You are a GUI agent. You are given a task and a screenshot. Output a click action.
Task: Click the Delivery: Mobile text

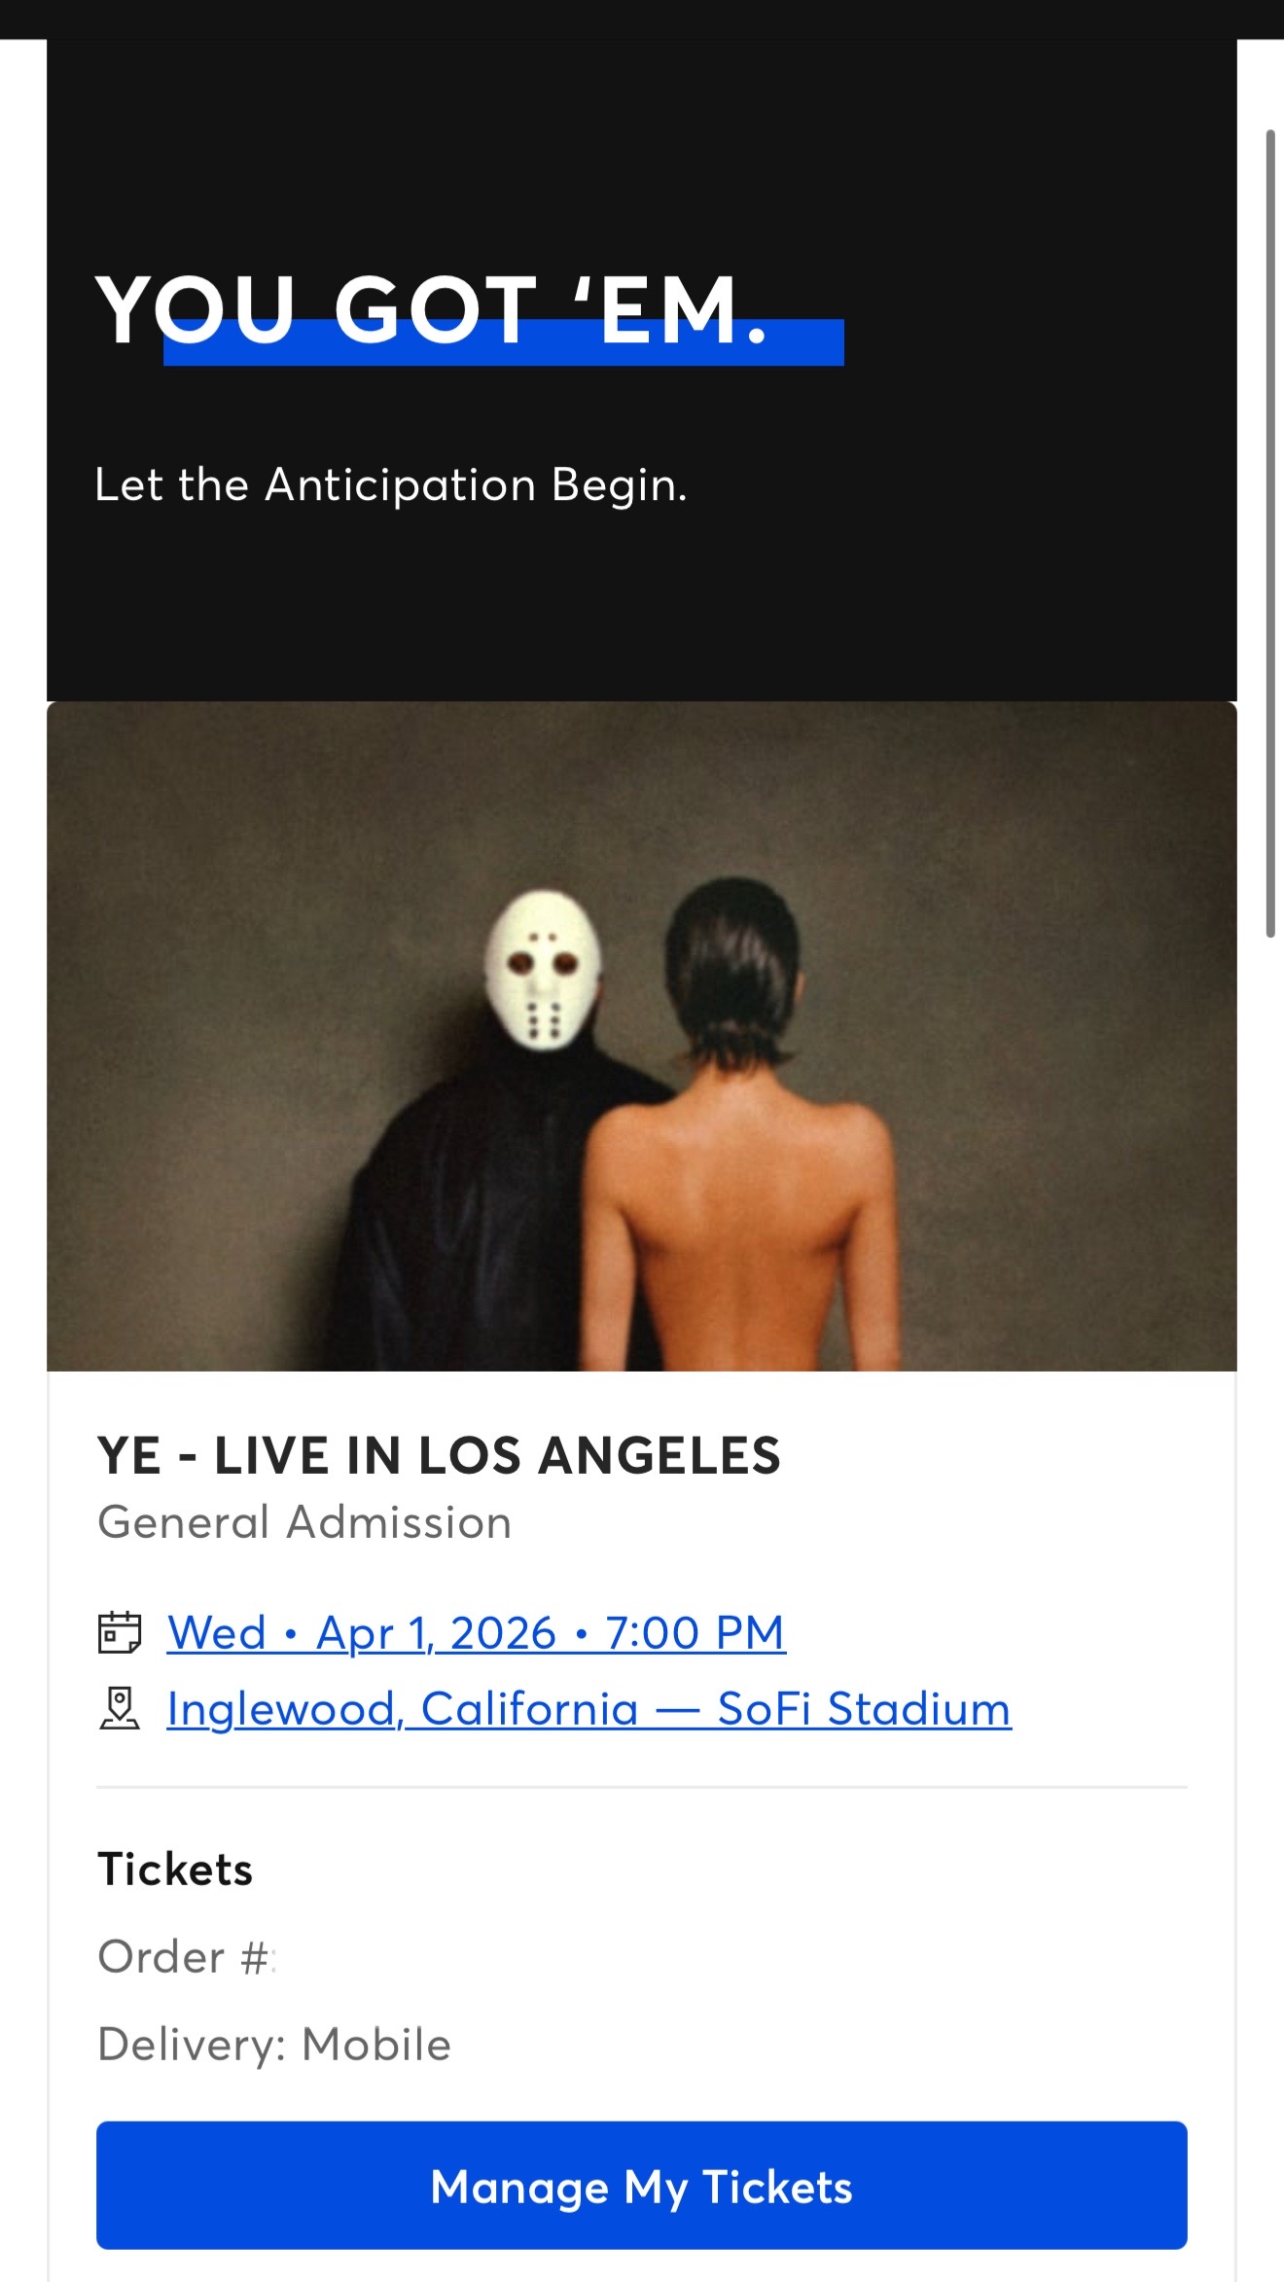pyautogui.click(x=274, y=2045)
